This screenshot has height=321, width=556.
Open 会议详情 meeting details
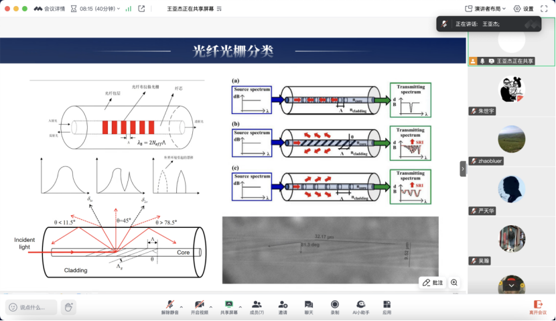tap(50, 9)
